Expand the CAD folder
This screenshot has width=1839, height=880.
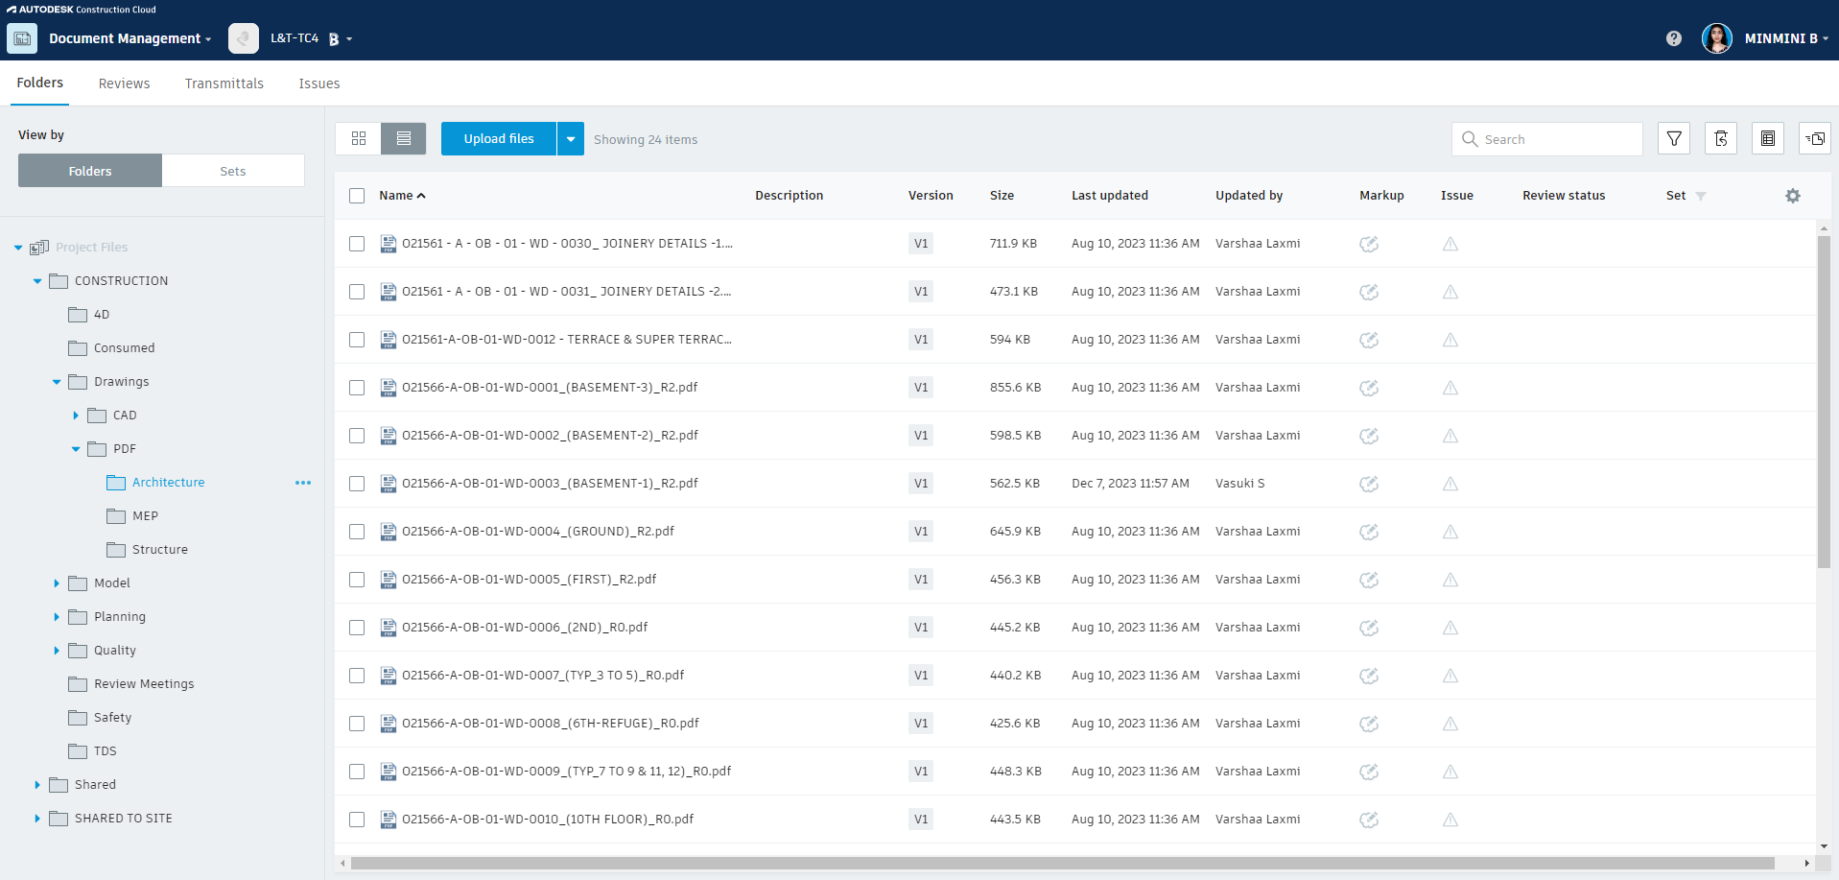[76, 416]
